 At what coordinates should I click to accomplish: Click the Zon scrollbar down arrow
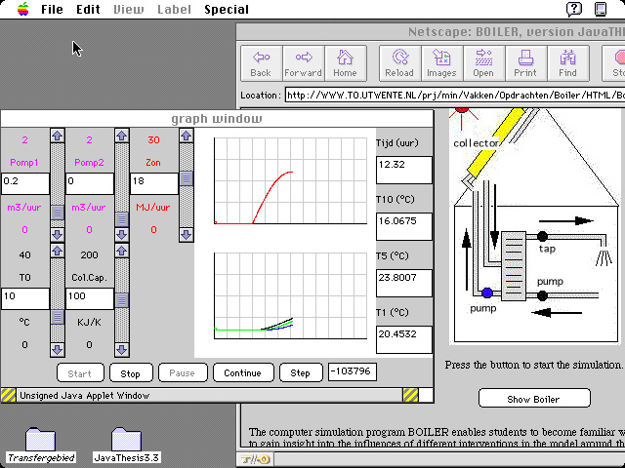pos(187,234)
